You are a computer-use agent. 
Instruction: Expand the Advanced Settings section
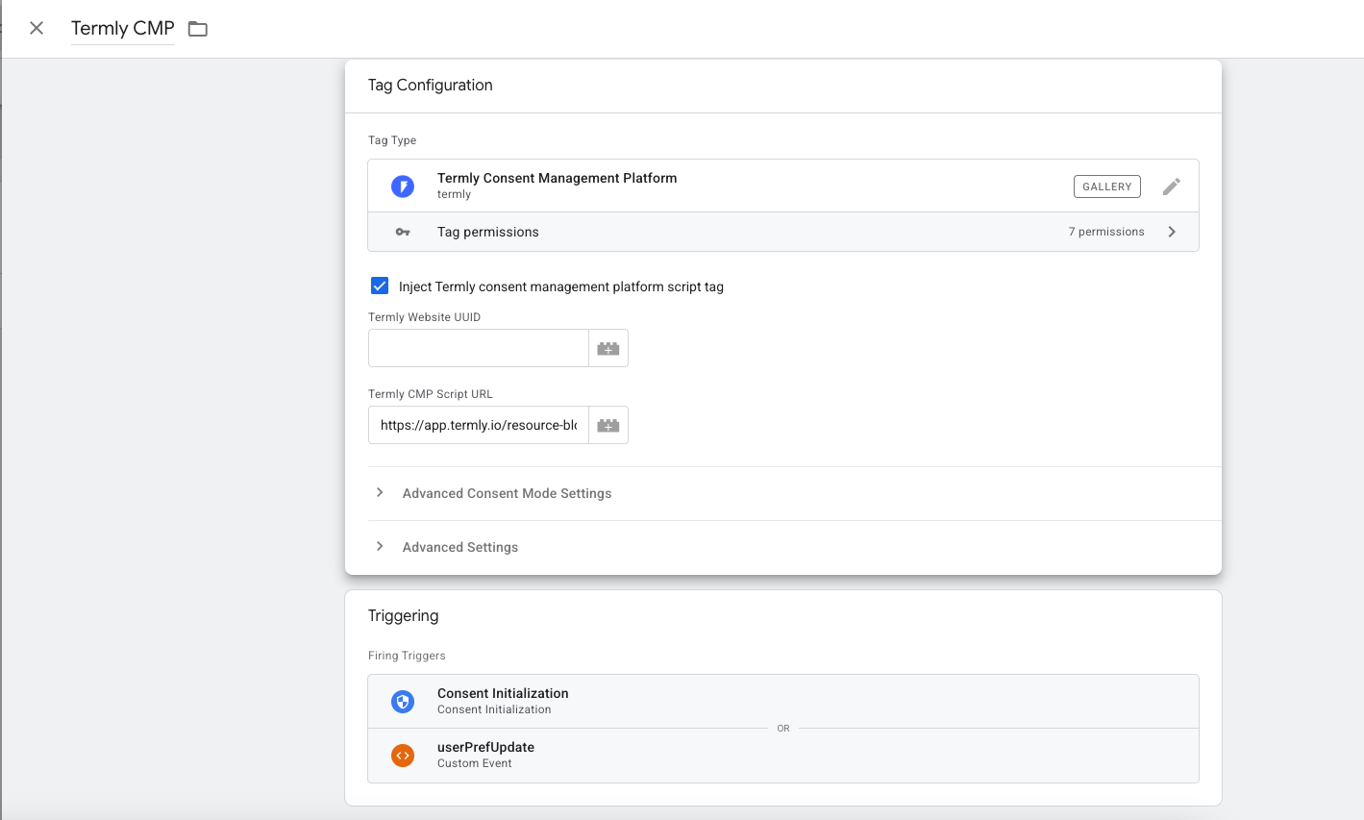[459, 546]
